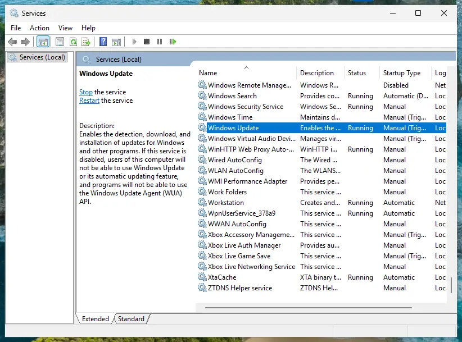Viewport: 462px width, 342px height.
Task: Click the Refresh toolbar icon
Action: (74, 42)
